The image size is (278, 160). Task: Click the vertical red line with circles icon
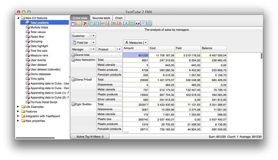coord(109,23)
